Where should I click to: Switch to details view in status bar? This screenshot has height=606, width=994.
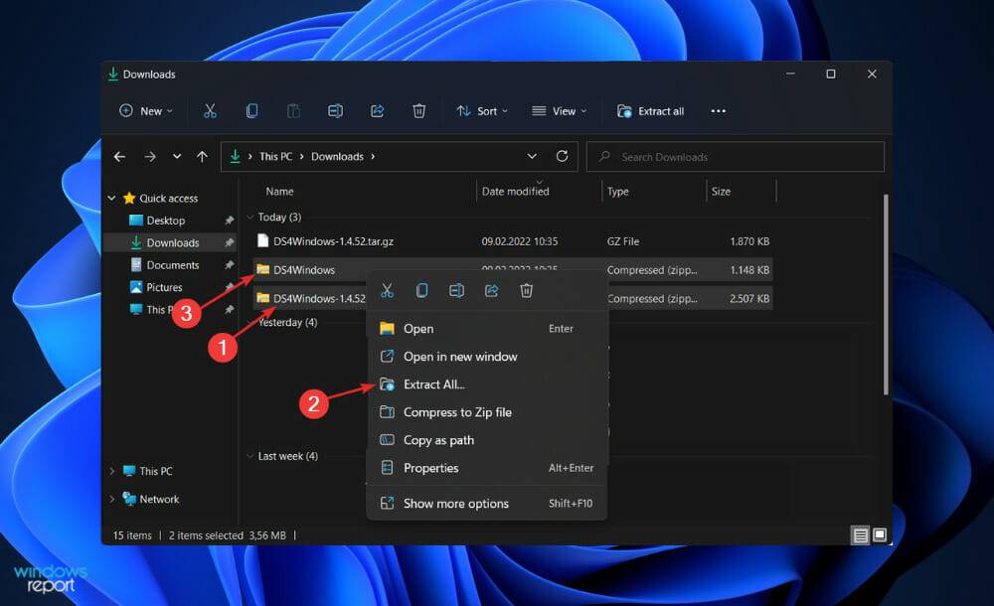pyautogui.click(x=860, y=535)
